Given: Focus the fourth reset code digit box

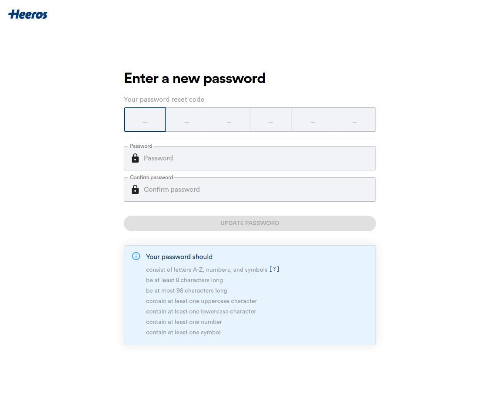Looking at the screenshot, I should tap(271, 120).
